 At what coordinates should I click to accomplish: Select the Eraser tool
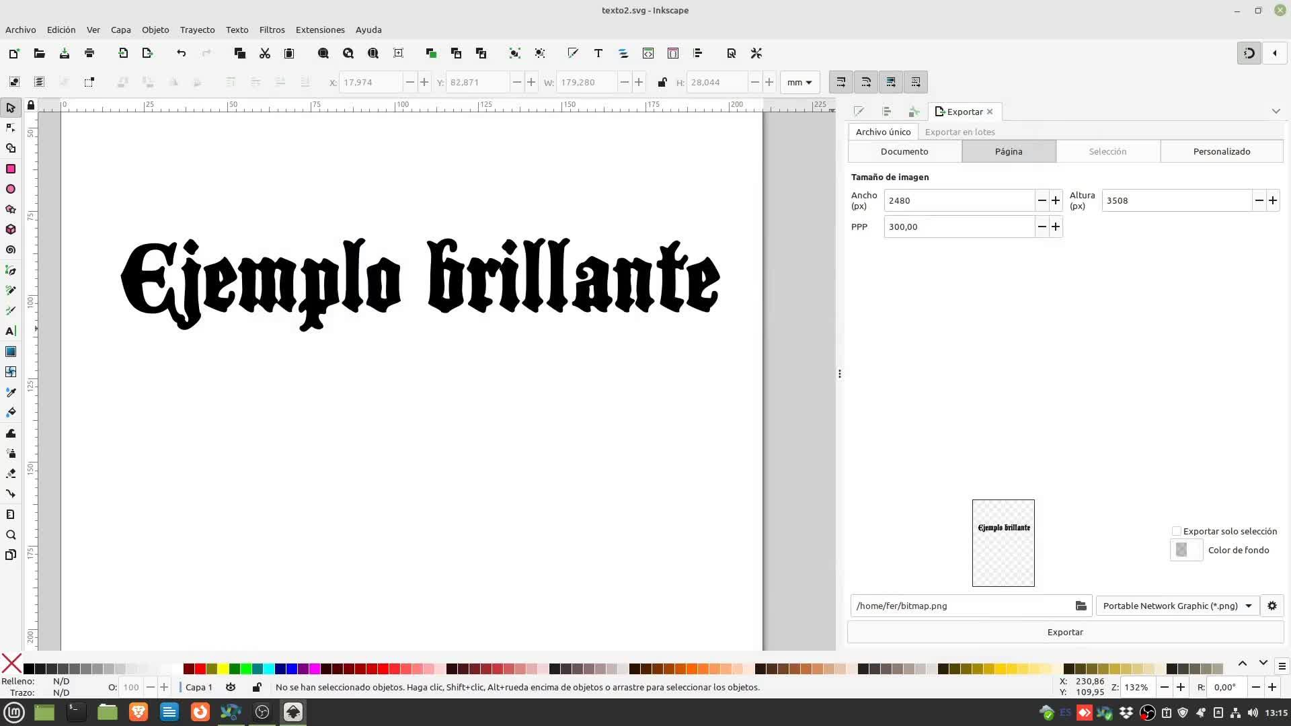[x=11, y=473]
